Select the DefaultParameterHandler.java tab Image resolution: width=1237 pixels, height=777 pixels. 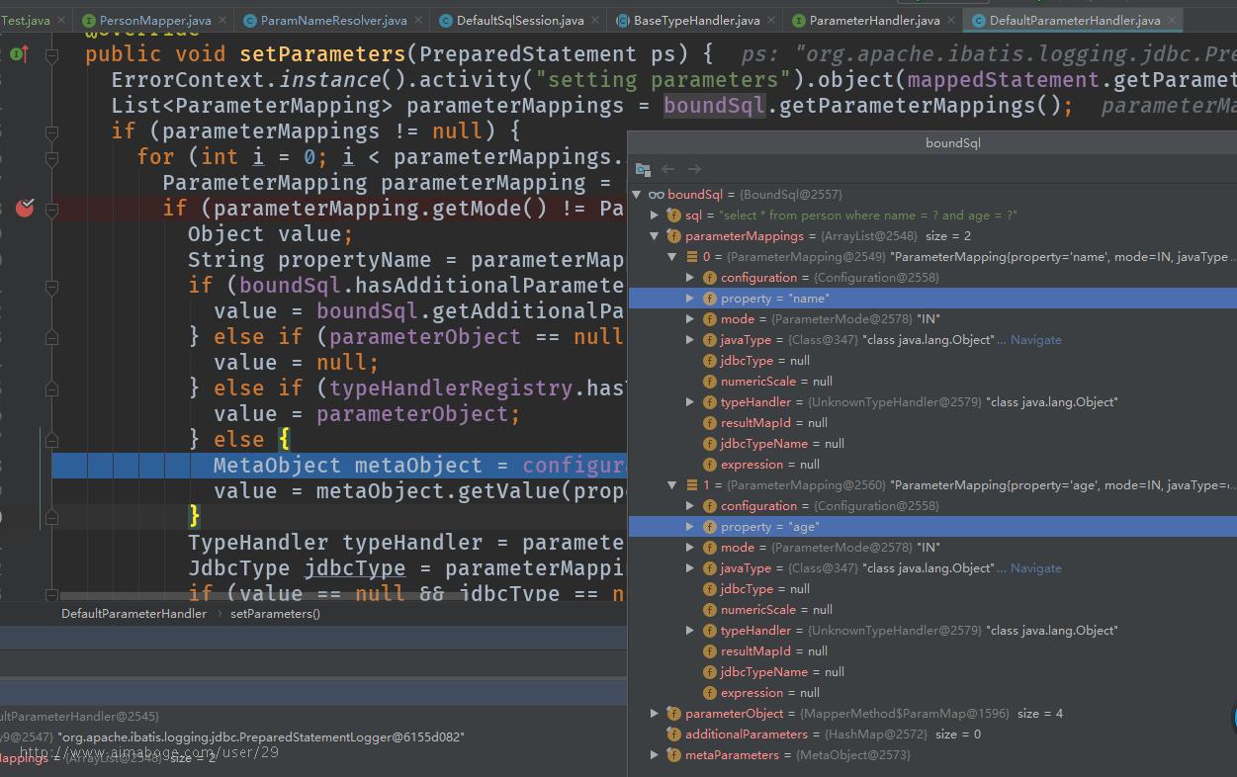pos(1075,20)
